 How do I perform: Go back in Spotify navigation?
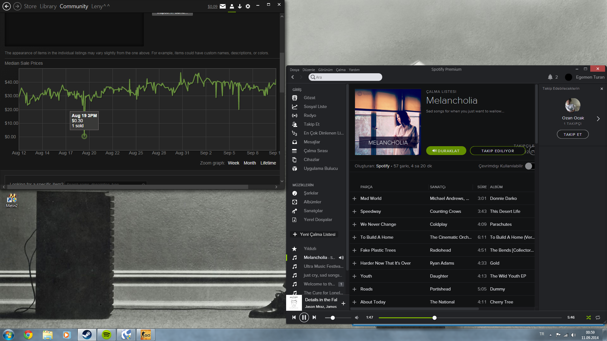(293, 77)
